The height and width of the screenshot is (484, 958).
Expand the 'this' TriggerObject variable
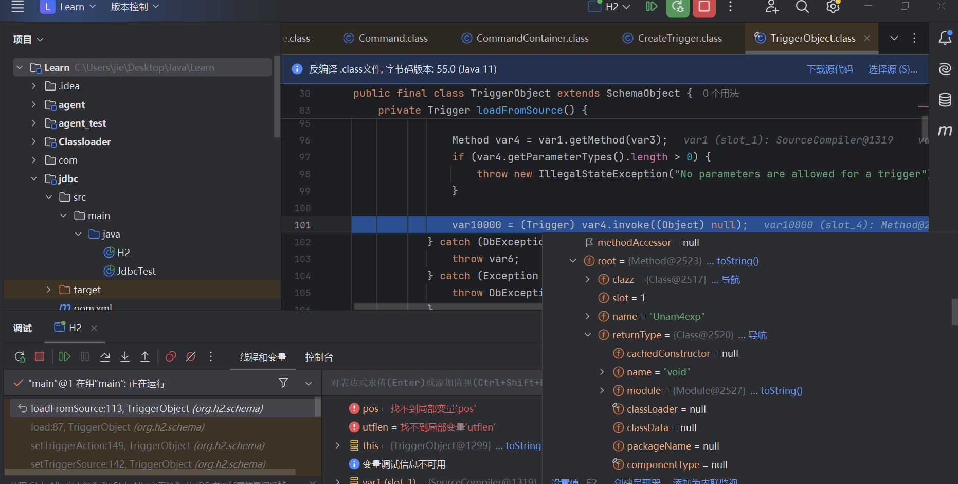pos(338,445)
